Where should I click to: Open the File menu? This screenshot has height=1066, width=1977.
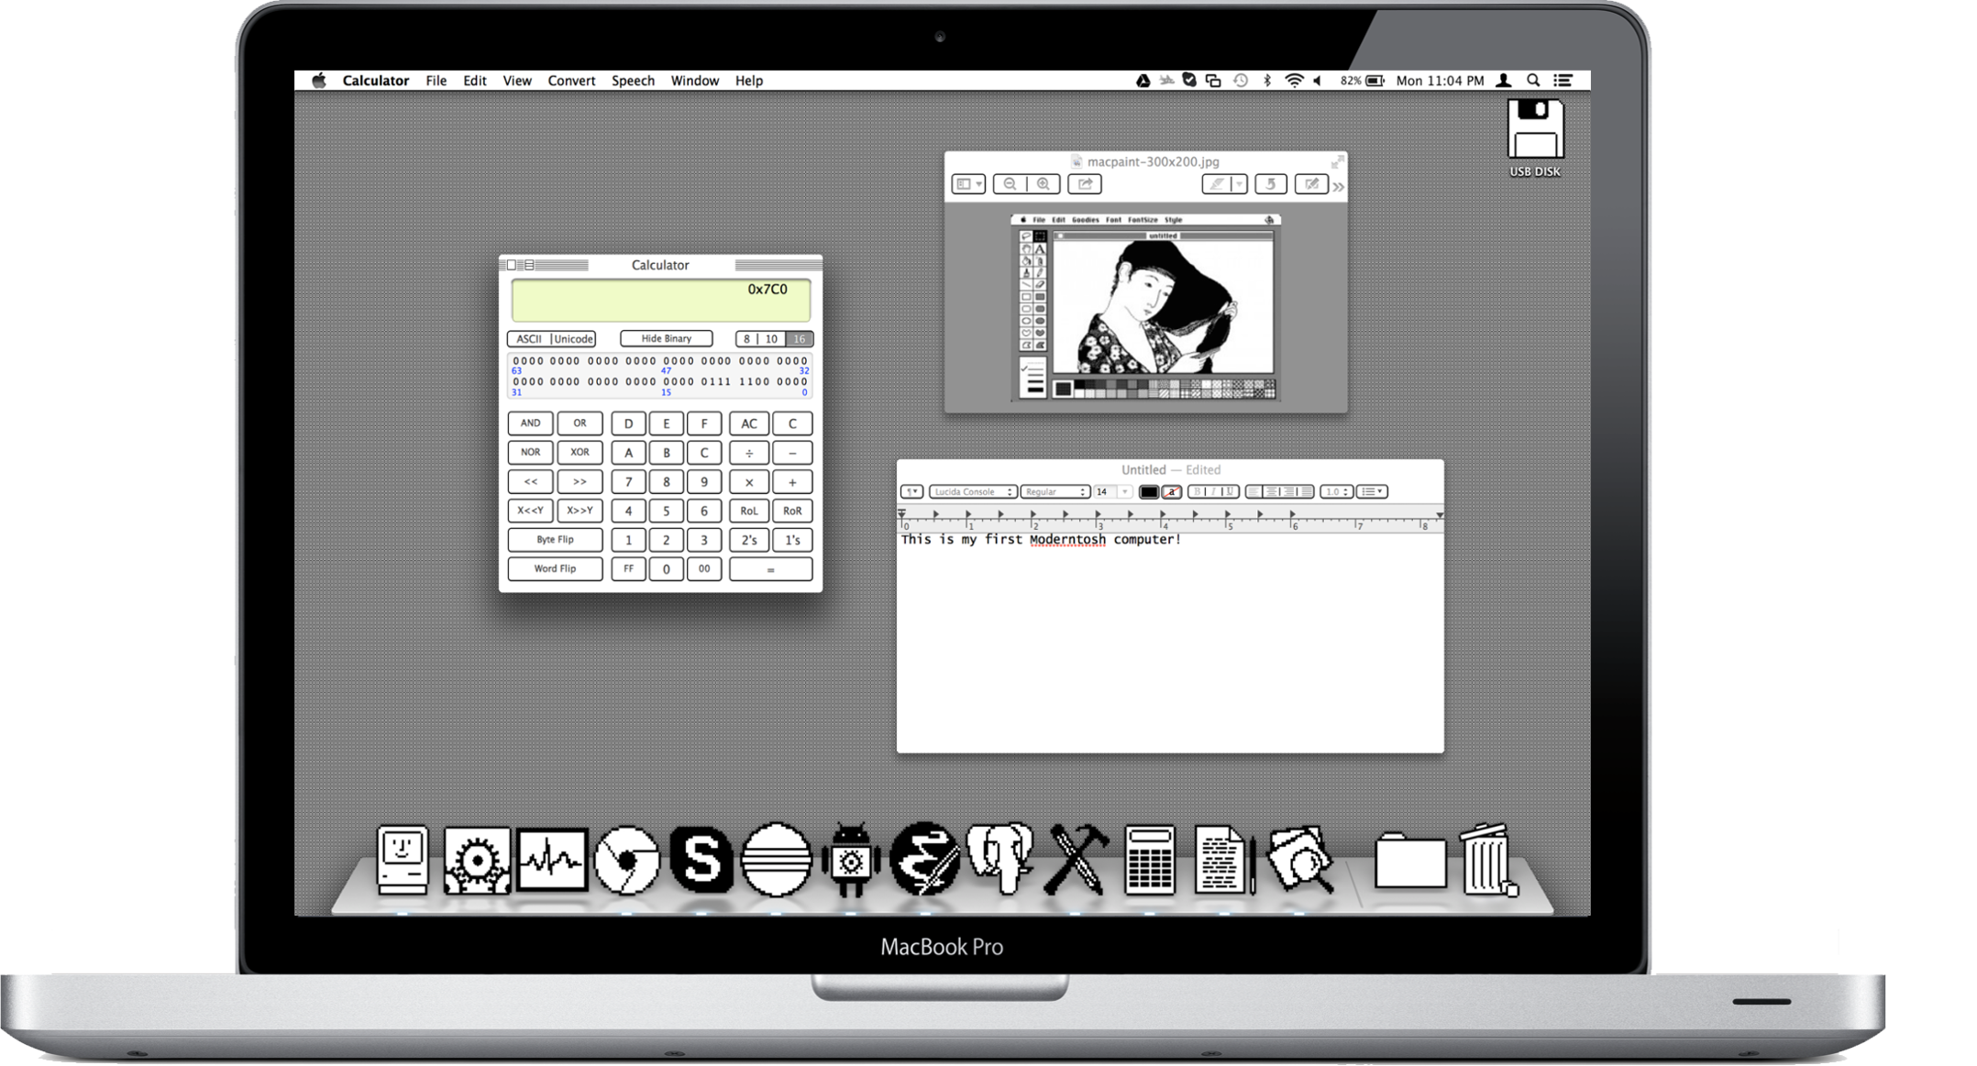(436, 81)
